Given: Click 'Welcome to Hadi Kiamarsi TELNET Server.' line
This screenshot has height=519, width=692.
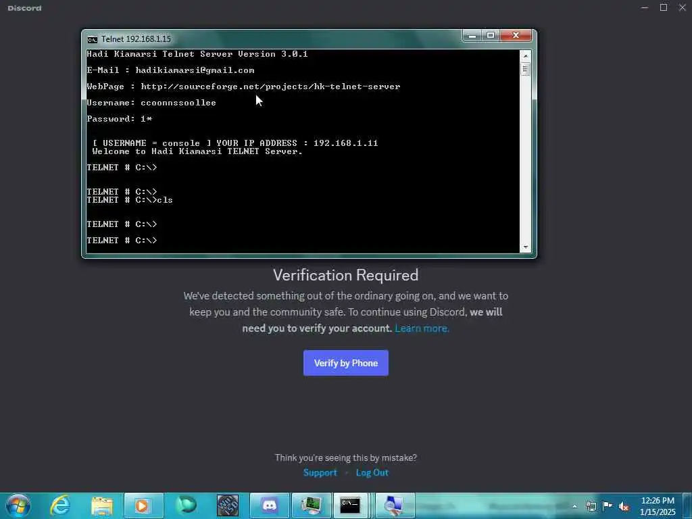Looking at the screenshot, I should (197, 151).
